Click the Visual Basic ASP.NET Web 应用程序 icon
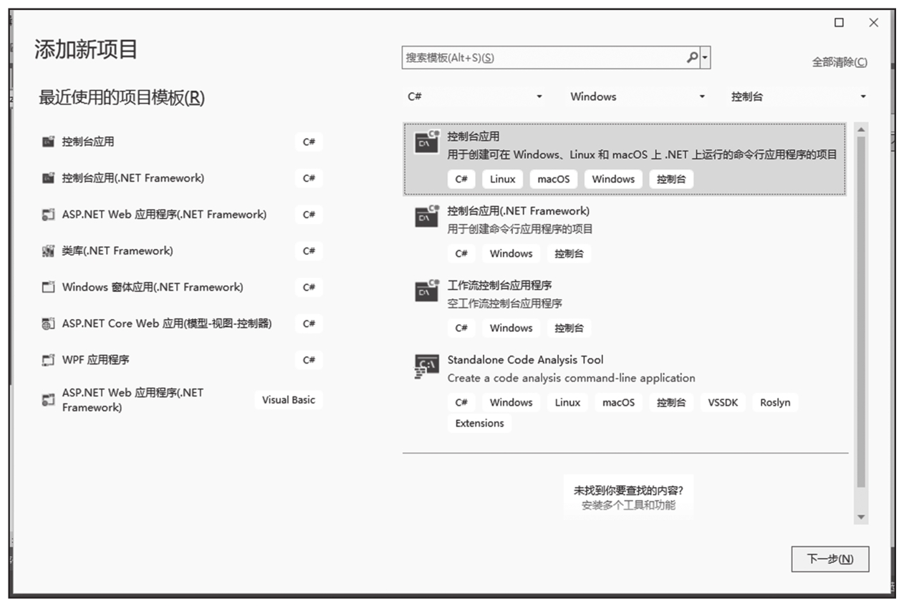Viewport: 904px width, 606px height. [x=48, y=401]
